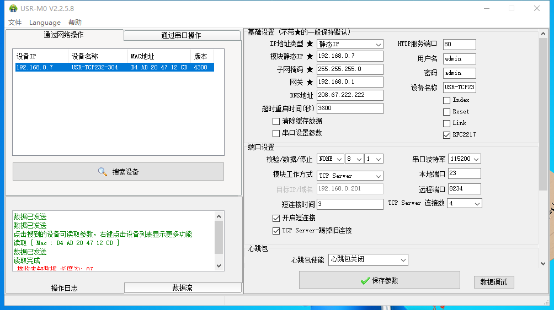Image resolution: width=554 pixels, height=310 pixels.
Task: Enable the 清除缓存数据 checkbox
Action: (x=276, y=121)
